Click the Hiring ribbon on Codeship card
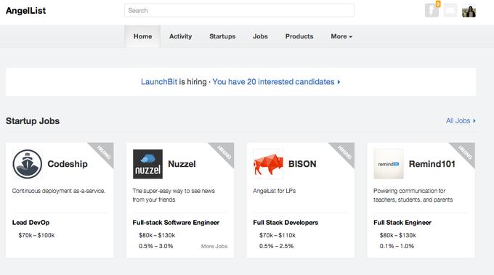This screenshot has width=494, height=275. pos(105,152)
